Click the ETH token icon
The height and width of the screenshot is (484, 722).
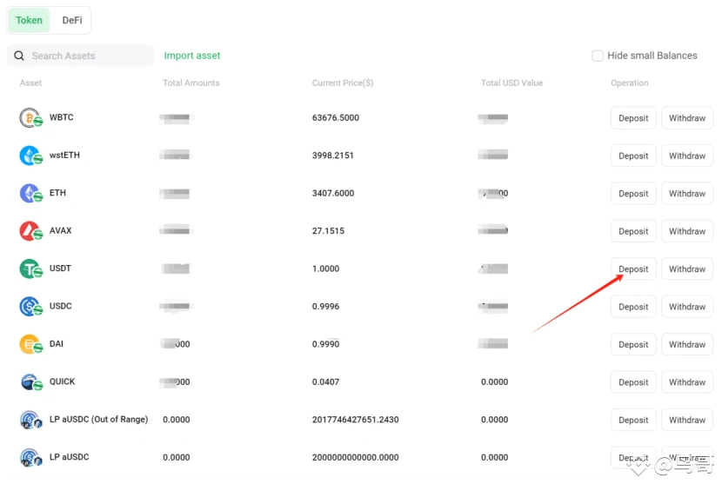(x=30, y=193)
